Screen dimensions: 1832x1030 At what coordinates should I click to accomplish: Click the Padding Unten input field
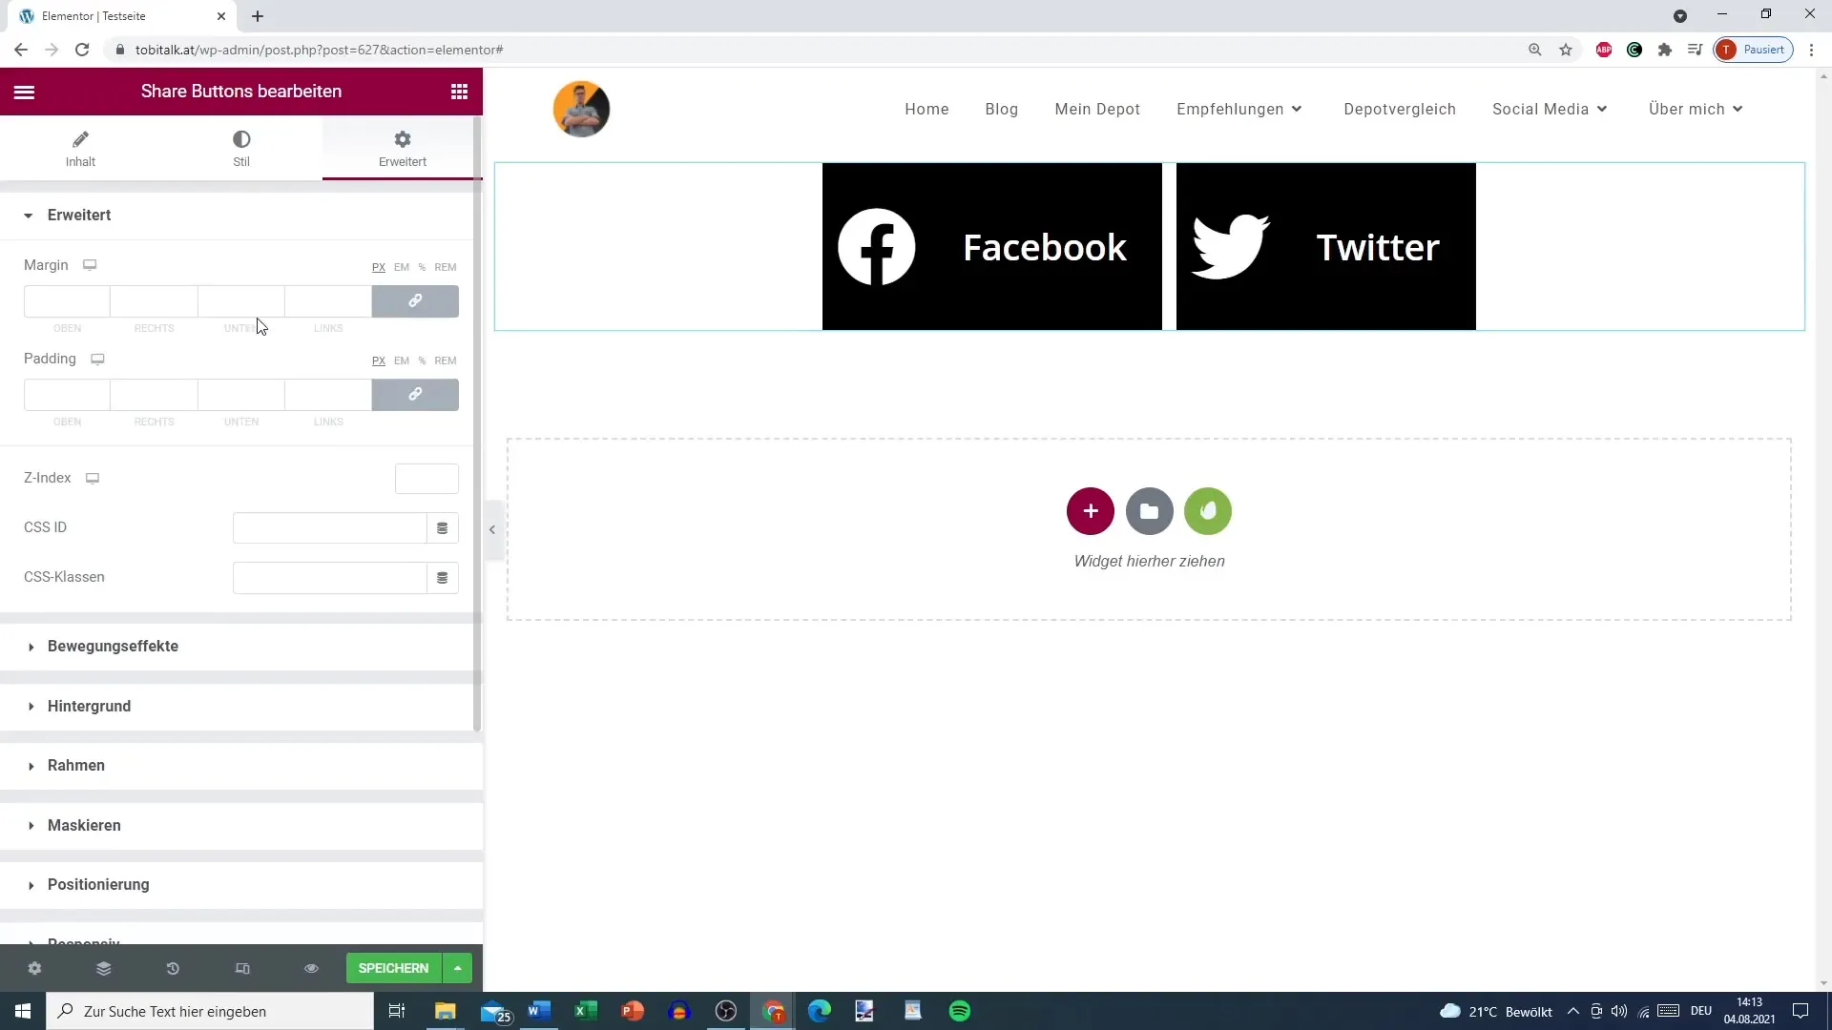241,395
